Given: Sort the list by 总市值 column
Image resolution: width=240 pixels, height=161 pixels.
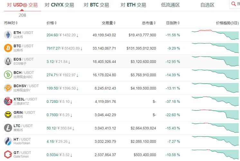Looking at the screenshot, I should click(x=149, y=23).
